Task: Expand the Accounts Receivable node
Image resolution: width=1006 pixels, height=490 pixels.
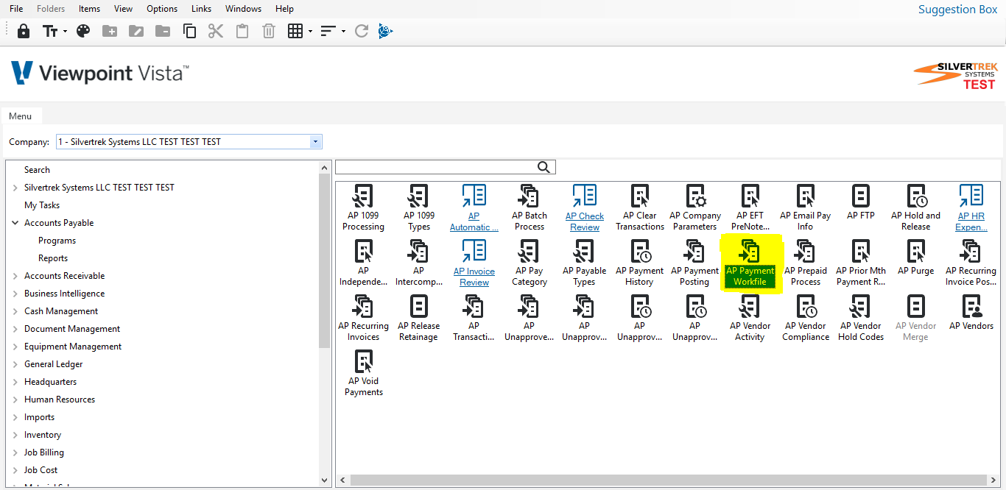Action: pos(15,276)
